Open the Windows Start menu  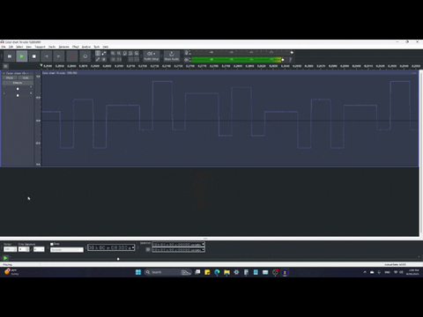tap(138, 272)
